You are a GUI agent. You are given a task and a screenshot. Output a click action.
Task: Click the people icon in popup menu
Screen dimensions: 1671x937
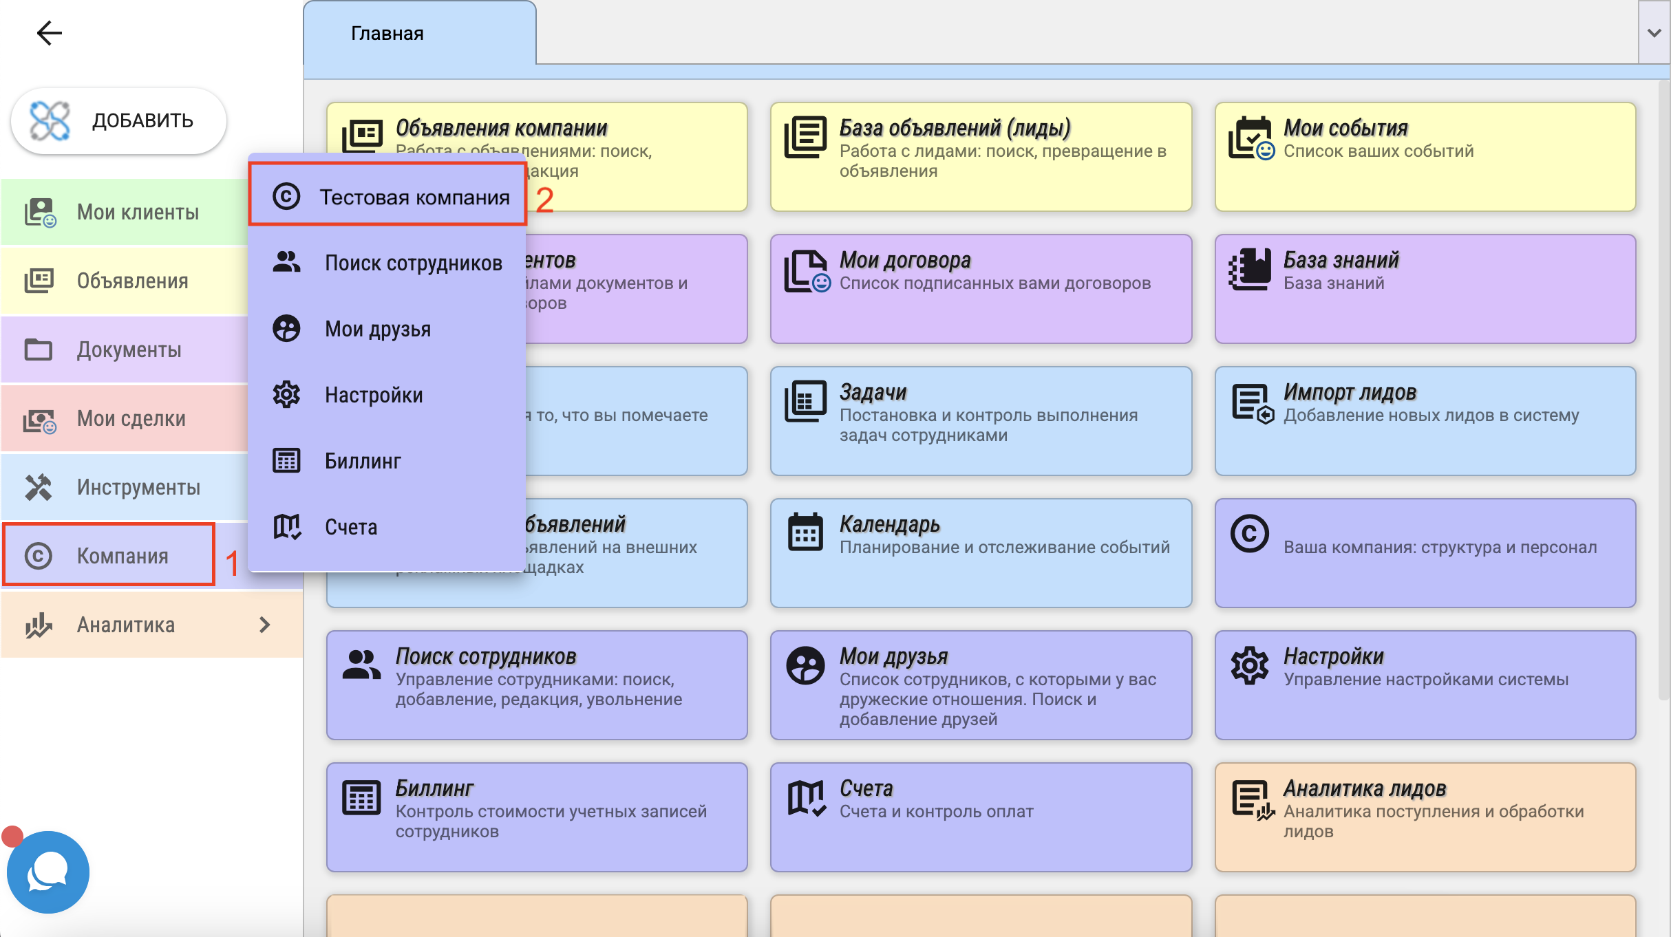click(286, 262)
